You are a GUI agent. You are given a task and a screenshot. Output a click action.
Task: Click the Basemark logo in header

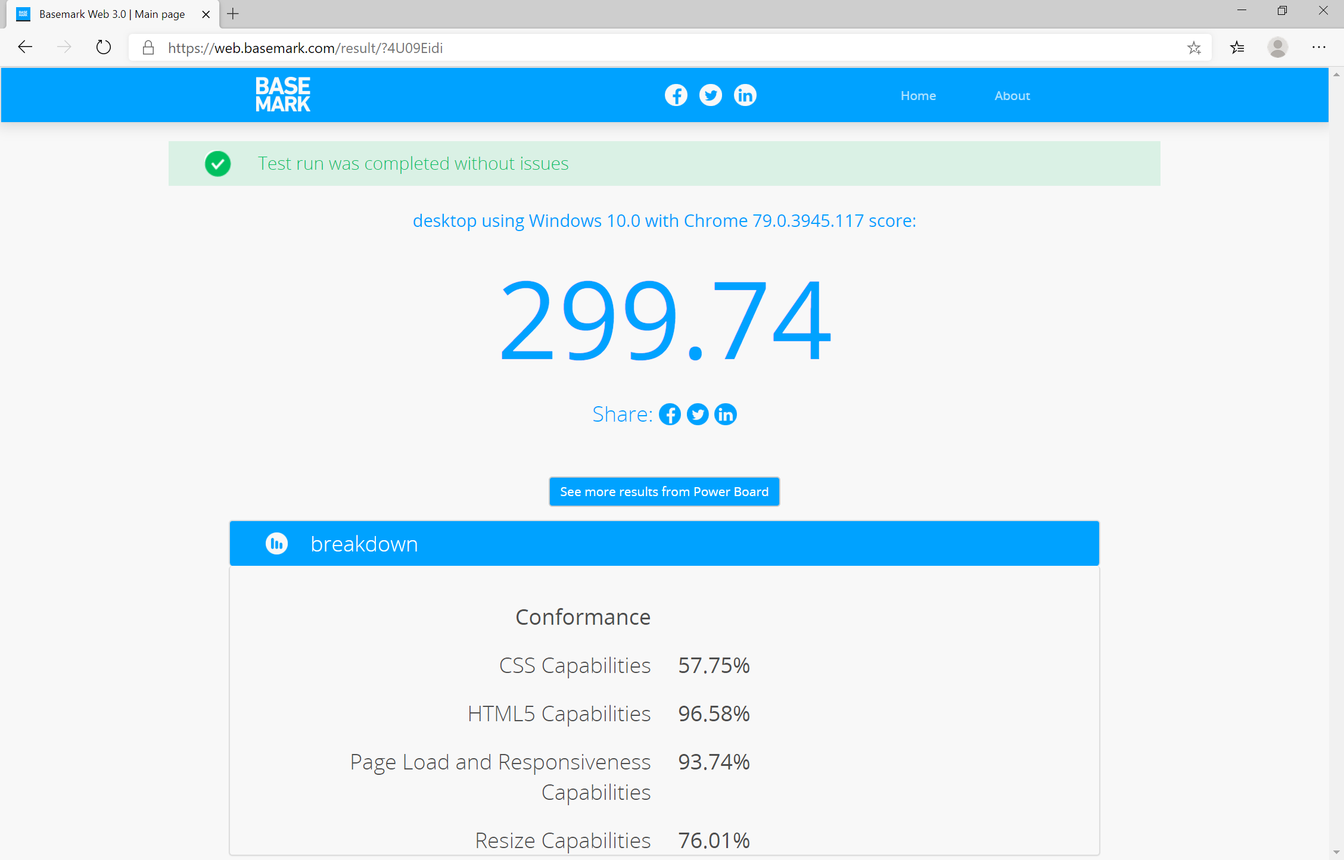click(x=282, y=95)
